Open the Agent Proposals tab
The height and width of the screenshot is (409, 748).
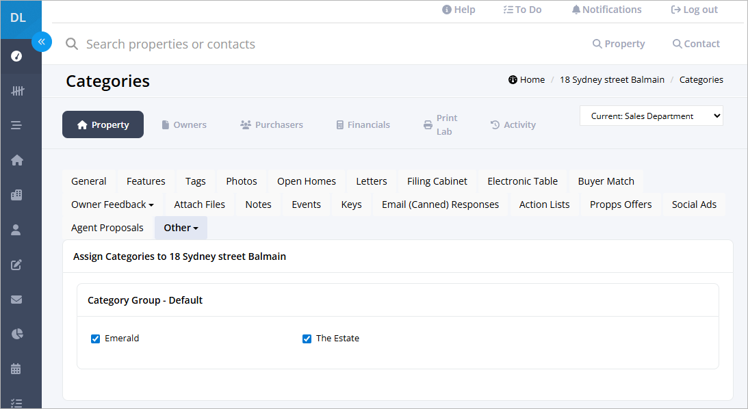click(107, 228)
